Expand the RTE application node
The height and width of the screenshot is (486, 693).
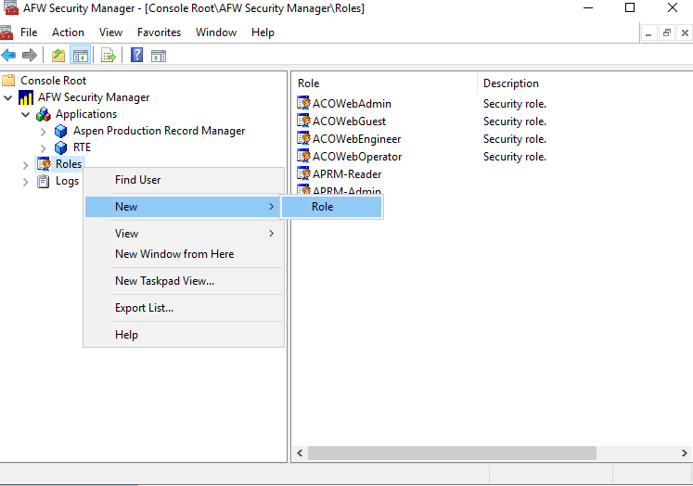click(x=44, y=148)
